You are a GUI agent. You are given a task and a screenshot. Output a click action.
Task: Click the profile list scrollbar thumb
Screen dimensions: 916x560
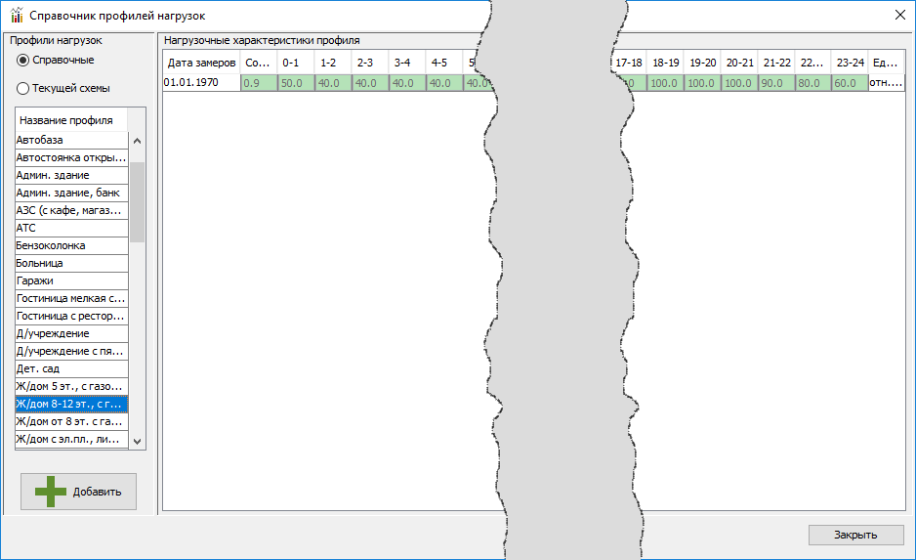(x=138, y=202)
